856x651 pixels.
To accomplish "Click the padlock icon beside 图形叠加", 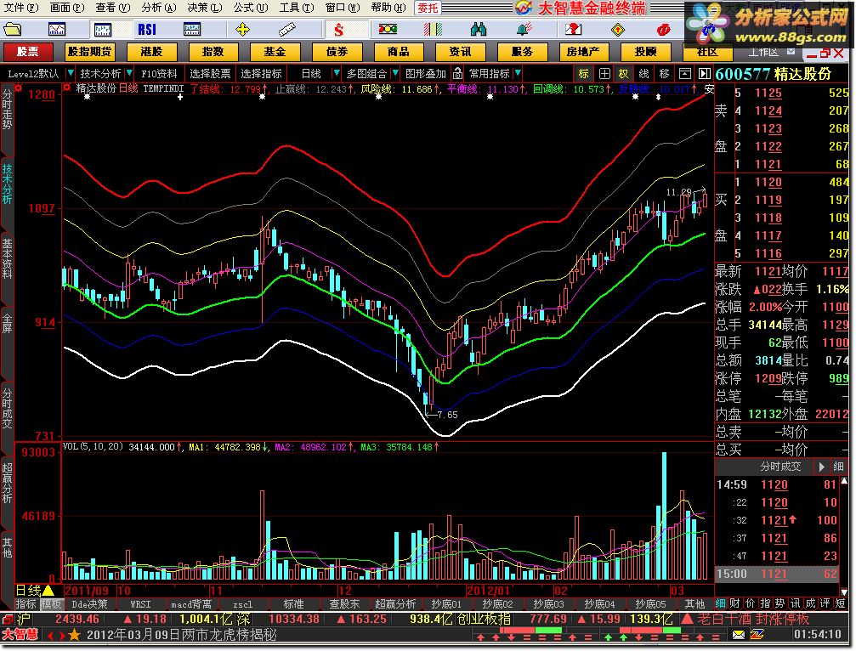I will (x=457, y=73).
